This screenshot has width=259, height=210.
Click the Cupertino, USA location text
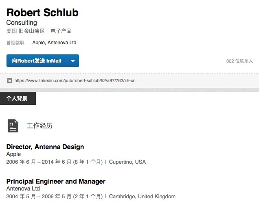[x=127, y=162]
